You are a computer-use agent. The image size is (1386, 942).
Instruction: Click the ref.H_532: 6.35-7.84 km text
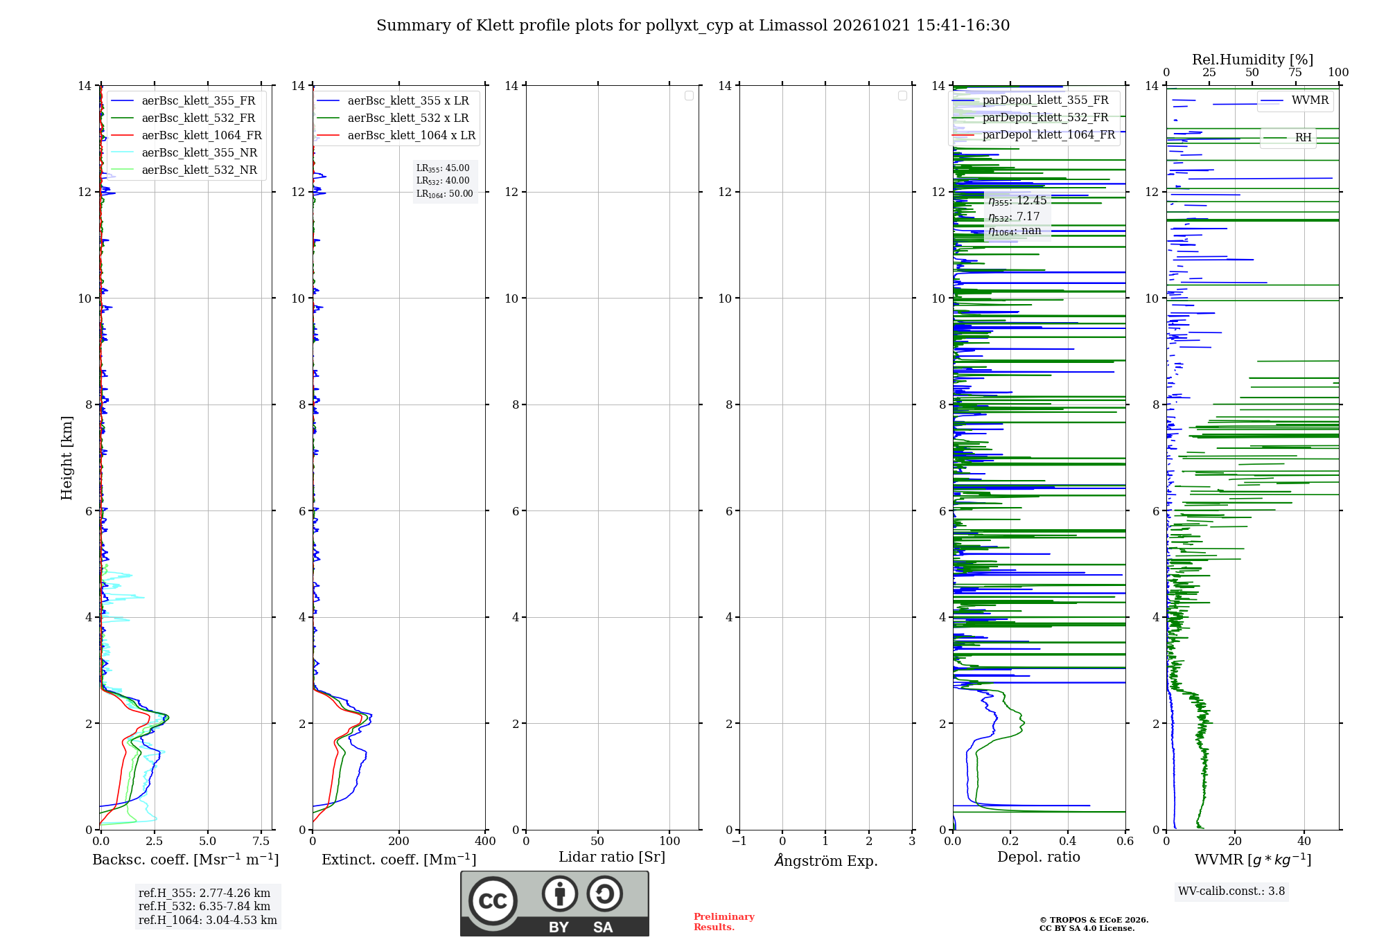pos(204,907)
